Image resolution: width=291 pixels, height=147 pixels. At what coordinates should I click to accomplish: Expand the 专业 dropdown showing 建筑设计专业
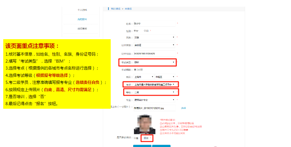(x=154, y=100)
